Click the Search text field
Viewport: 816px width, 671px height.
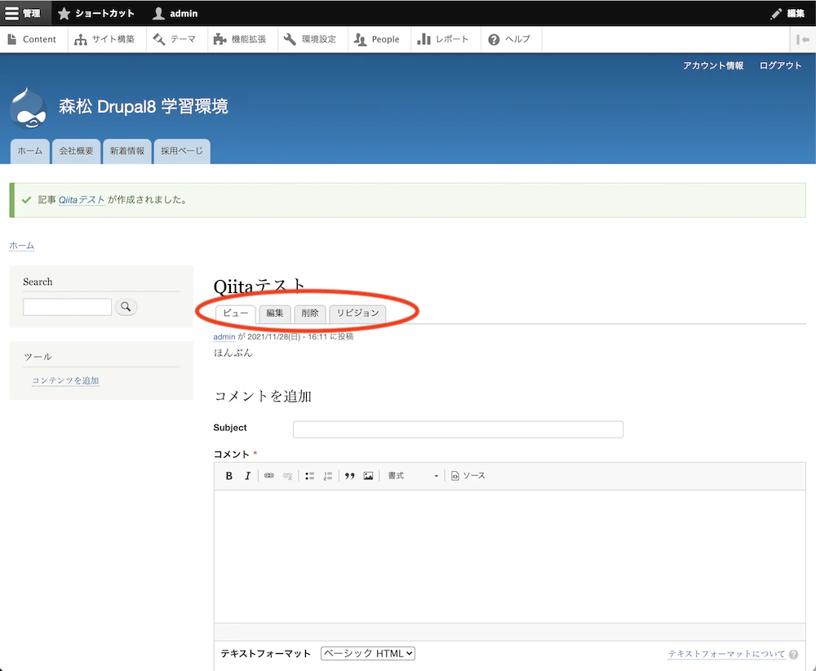[x=67, y=307]
